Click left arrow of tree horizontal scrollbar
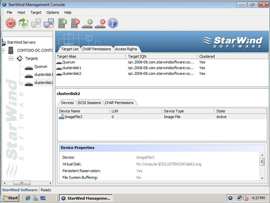The width and height of the screenshot is (270, 203). pos(5,183)
